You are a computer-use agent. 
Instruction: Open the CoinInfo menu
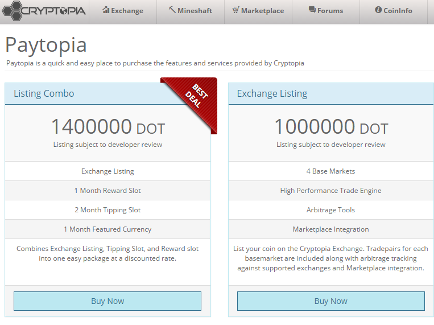(394, 11)
